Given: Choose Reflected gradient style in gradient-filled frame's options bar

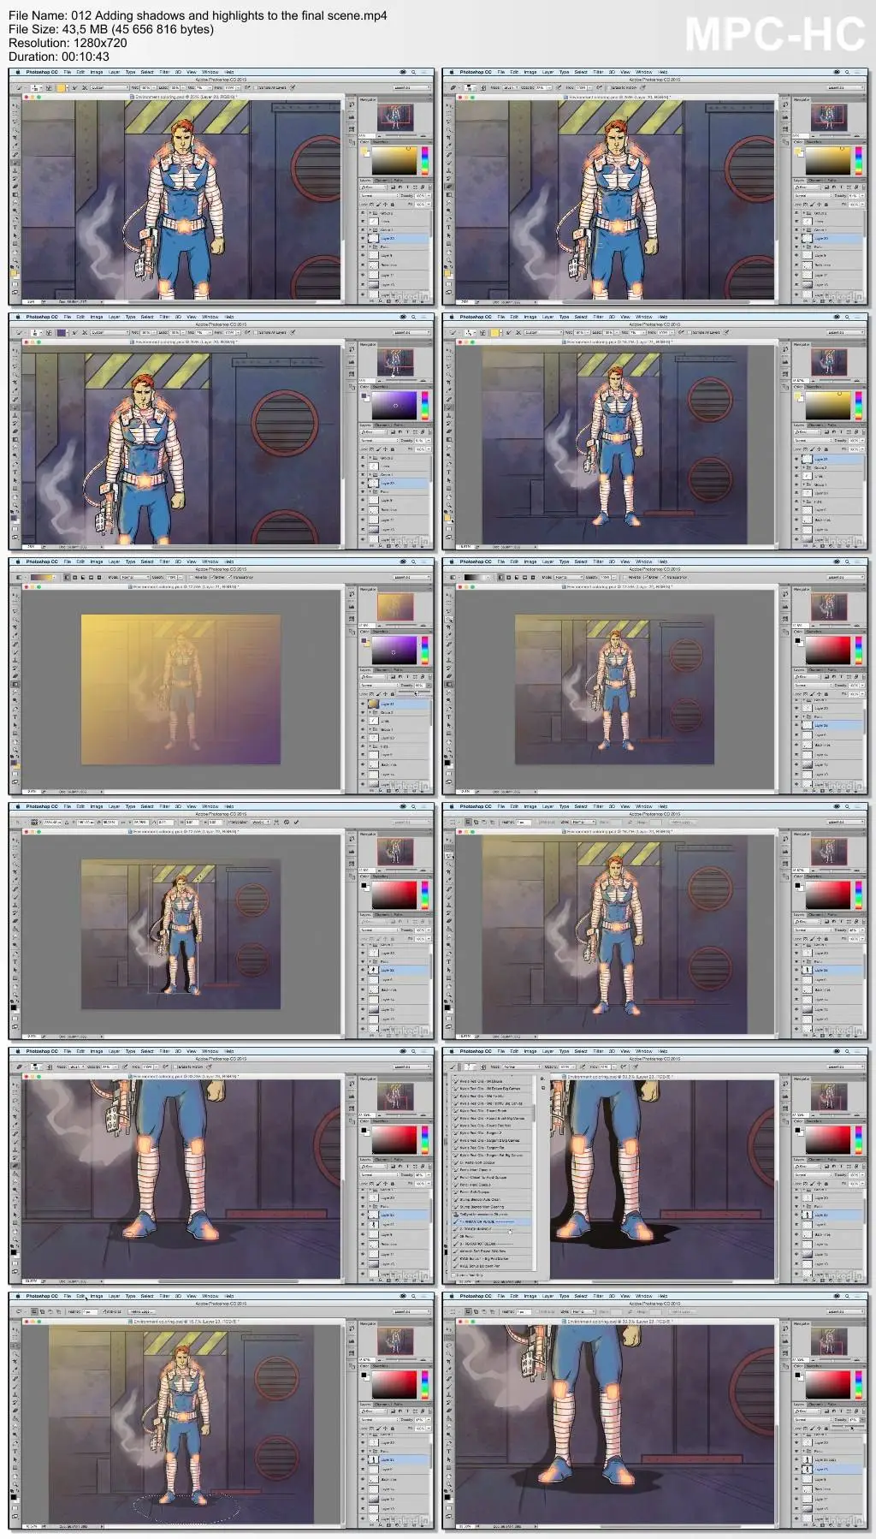Looking at the screenshot, I should 91,578.
